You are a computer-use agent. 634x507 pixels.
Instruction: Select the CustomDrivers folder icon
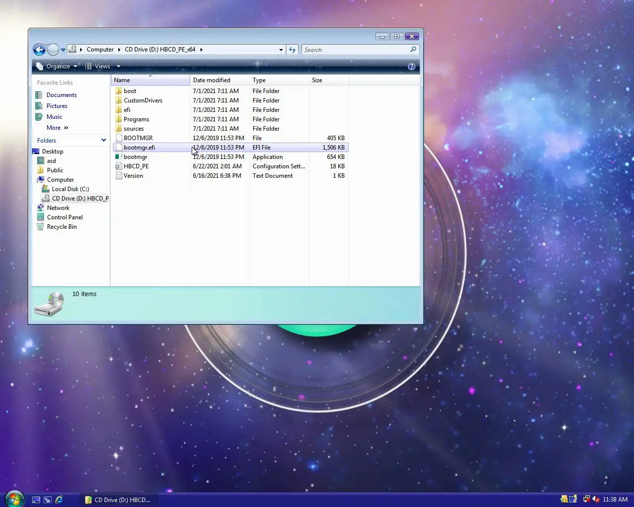[118, 101]
